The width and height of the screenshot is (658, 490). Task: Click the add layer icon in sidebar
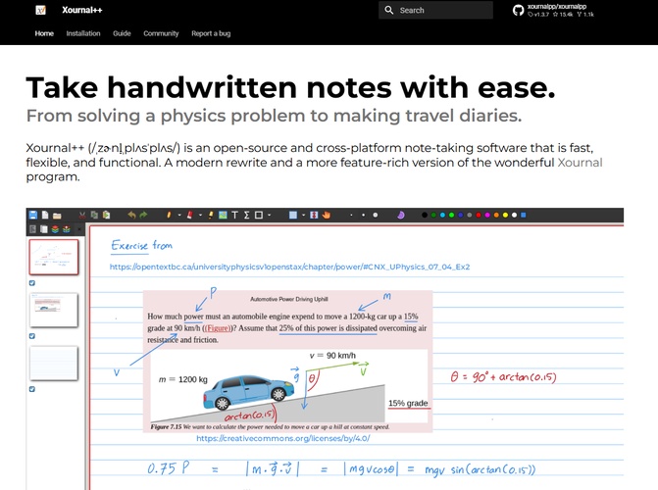67,229
